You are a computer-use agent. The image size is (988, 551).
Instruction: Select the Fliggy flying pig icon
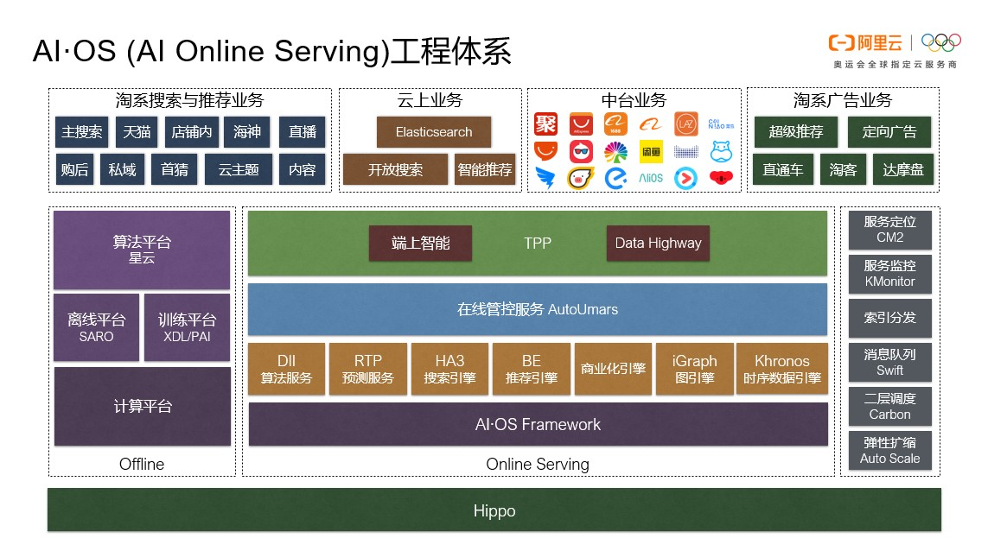coord(580,178)
